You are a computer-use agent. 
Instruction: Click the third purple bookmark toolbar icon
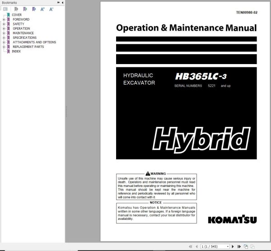point(34,9)
